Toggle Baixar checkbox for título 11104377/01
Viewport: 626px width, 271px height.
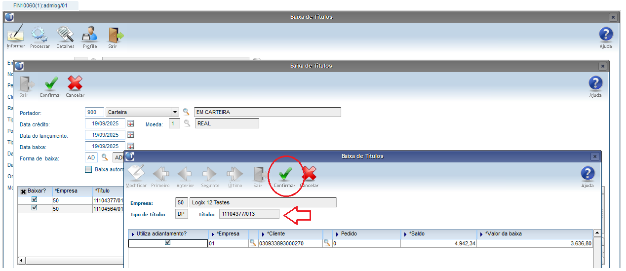[34, 199]
